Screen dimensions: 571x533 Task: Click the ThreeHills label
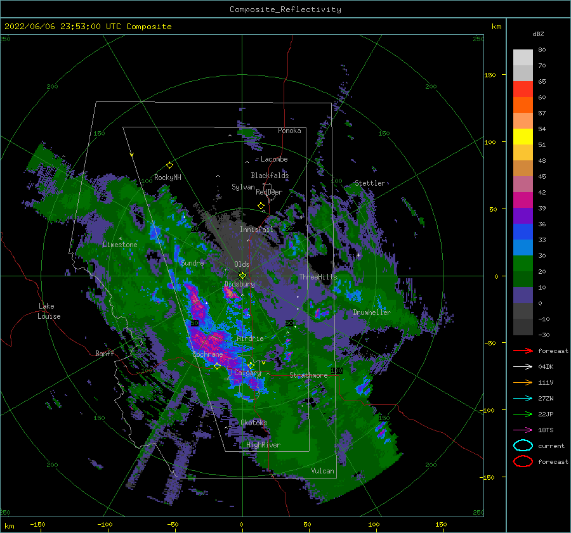318,277
